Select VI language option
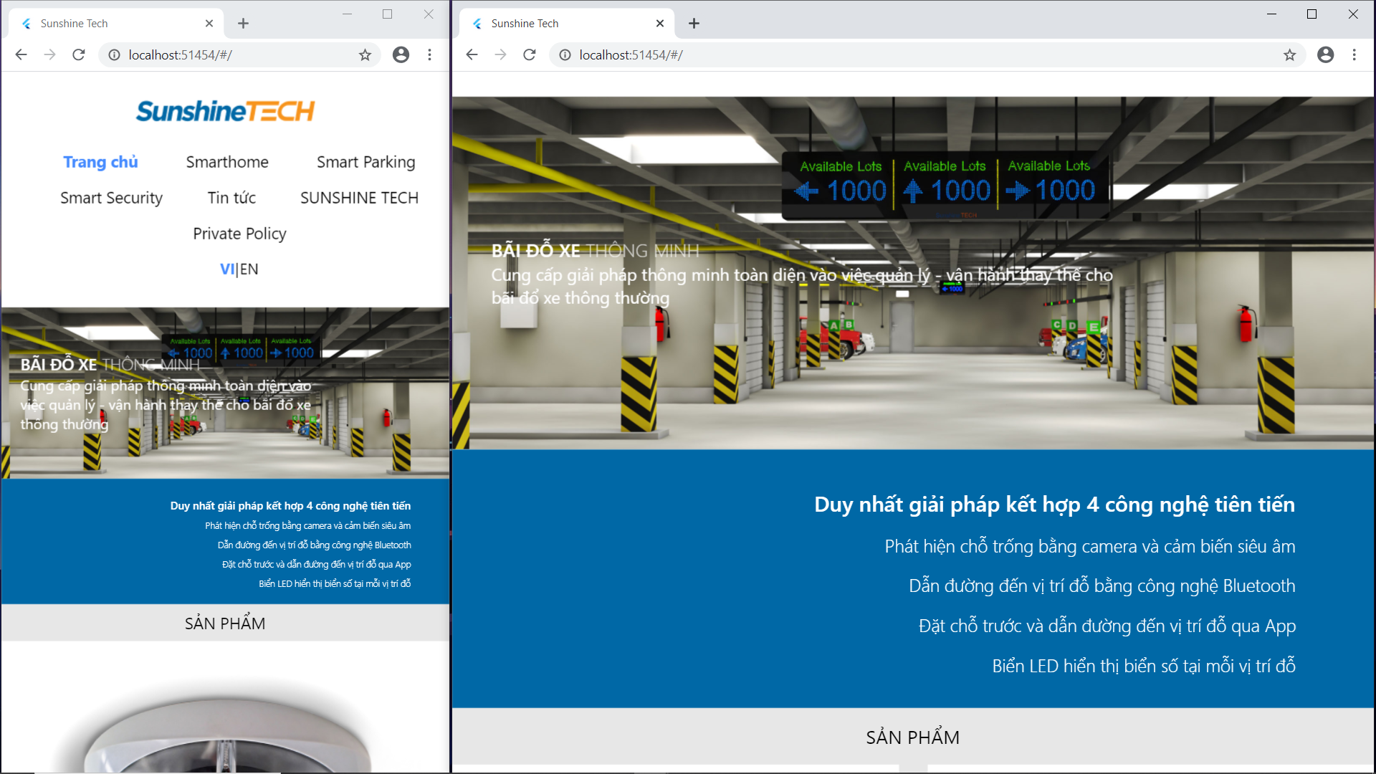The height and width of the screenshot is (774, 1376). pos(226,269)
